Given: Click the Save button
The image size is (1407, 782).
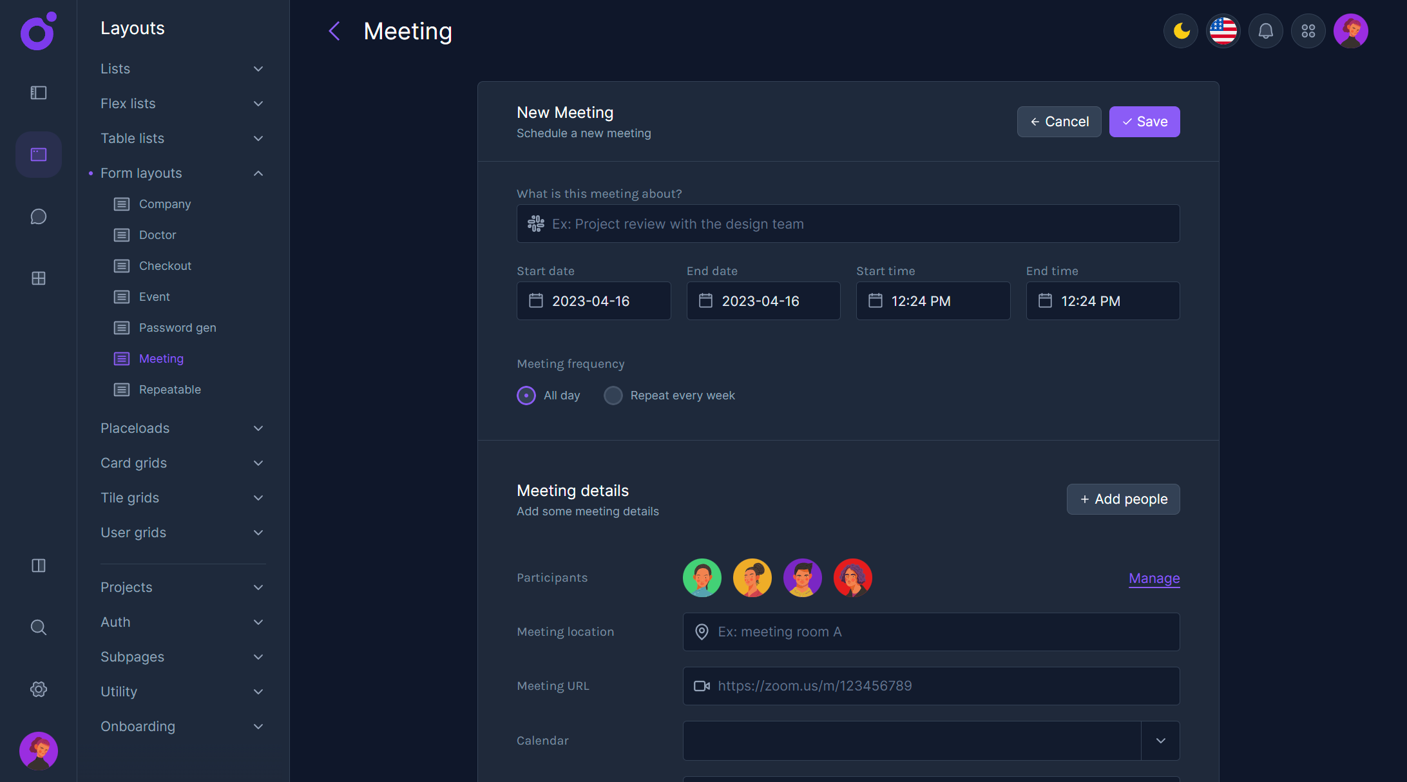Looking at the screenshot, I should click(1144, 122).
